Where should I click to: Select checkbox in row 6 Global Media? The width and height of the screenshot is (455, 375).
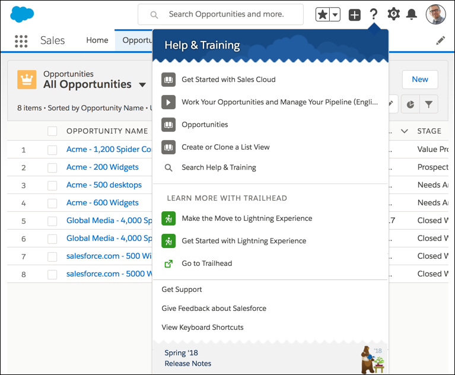[x=52, y=239]
